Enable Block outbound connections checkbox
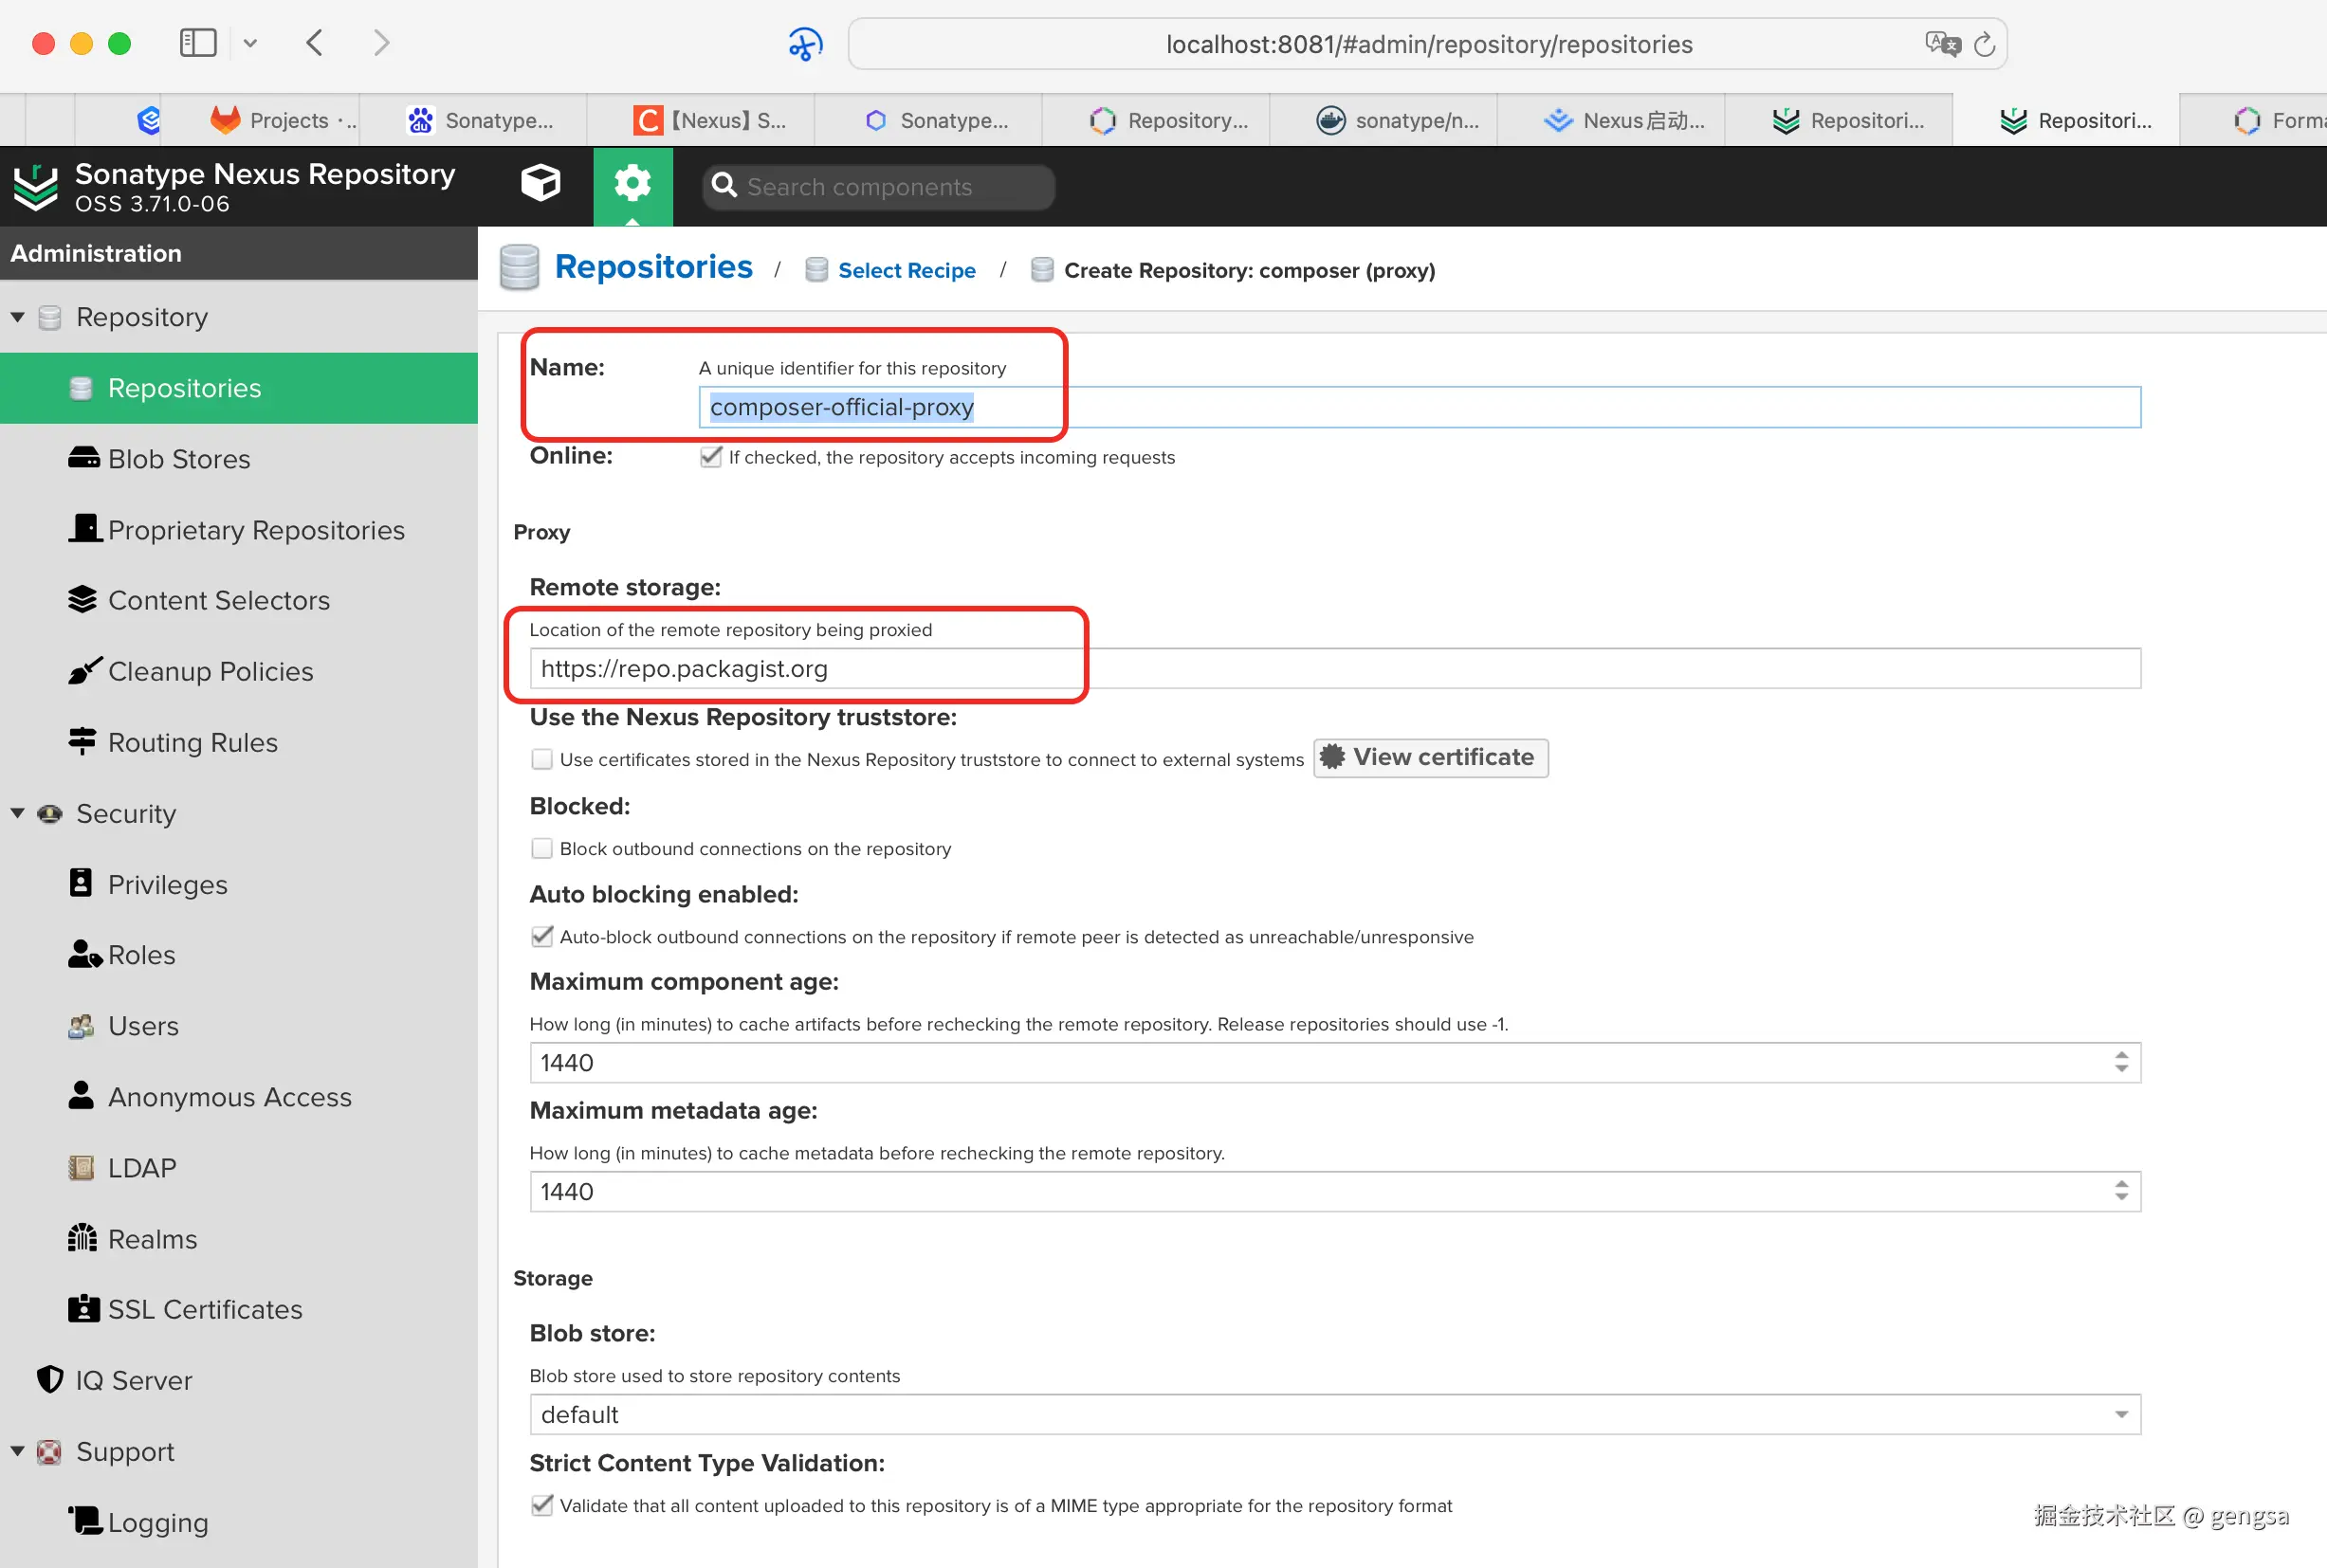The image size is (2327, 1568). (542, 848)
